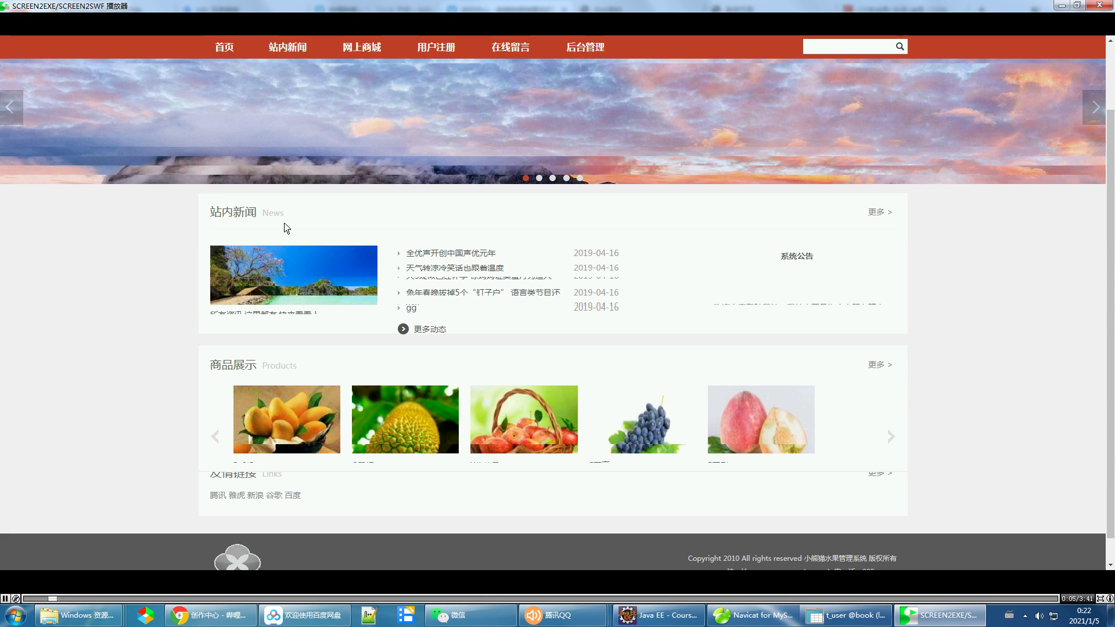Open Chrome 创作中心 taskbar item
Image resolution: width=1115 pixels, height=627 pixels.
[x=211, y=615]
